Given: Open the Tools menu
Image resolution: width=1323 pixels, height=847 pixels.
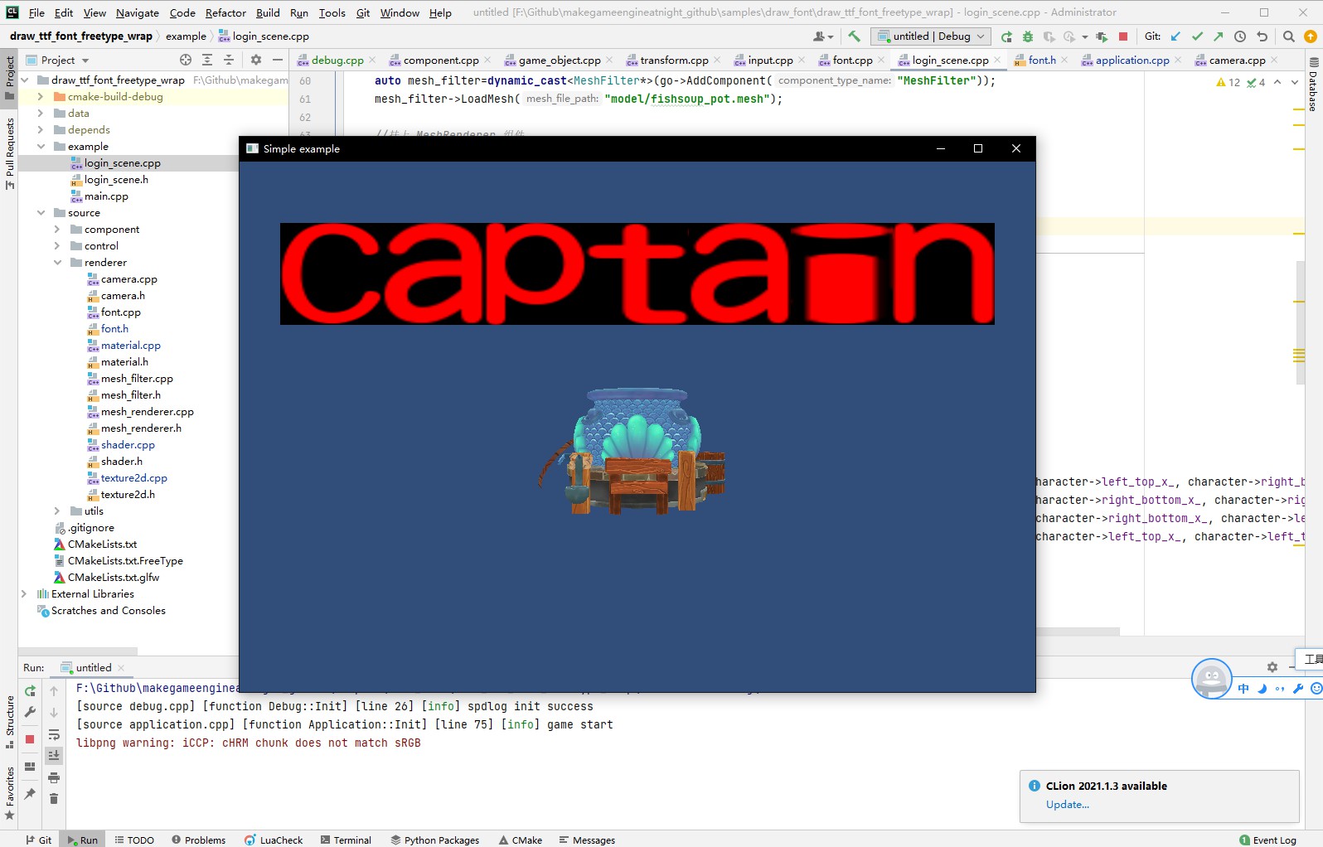Looking at the screenshot, I should pos(332,12).
